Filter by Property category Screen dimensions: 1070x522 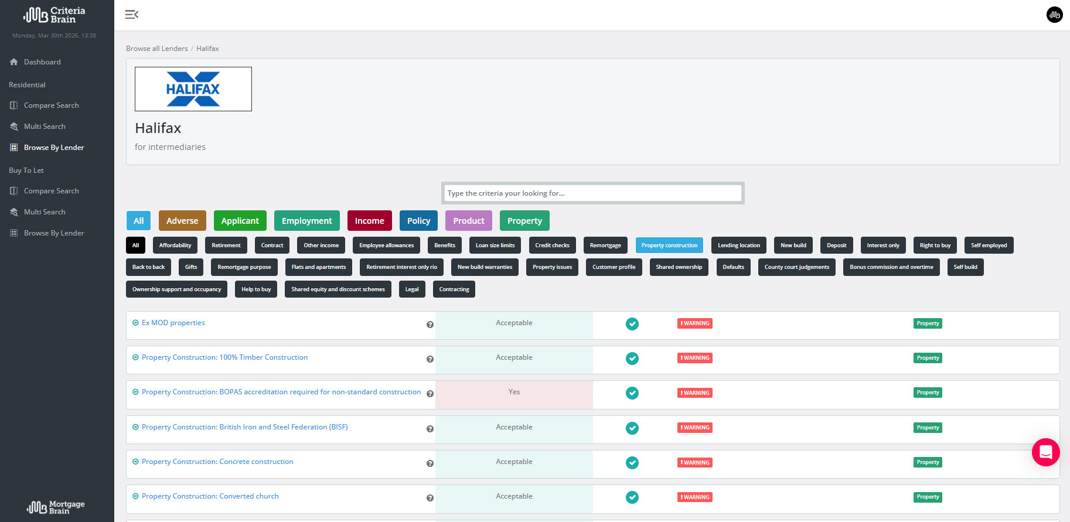[524, 221]
